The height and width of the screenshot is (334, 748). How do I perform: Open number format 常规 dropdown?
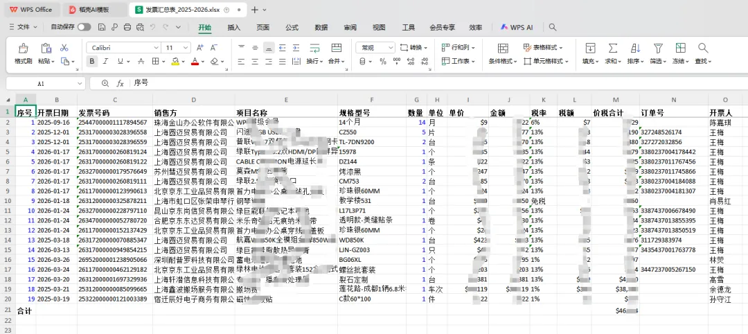(x=390, y=48)
